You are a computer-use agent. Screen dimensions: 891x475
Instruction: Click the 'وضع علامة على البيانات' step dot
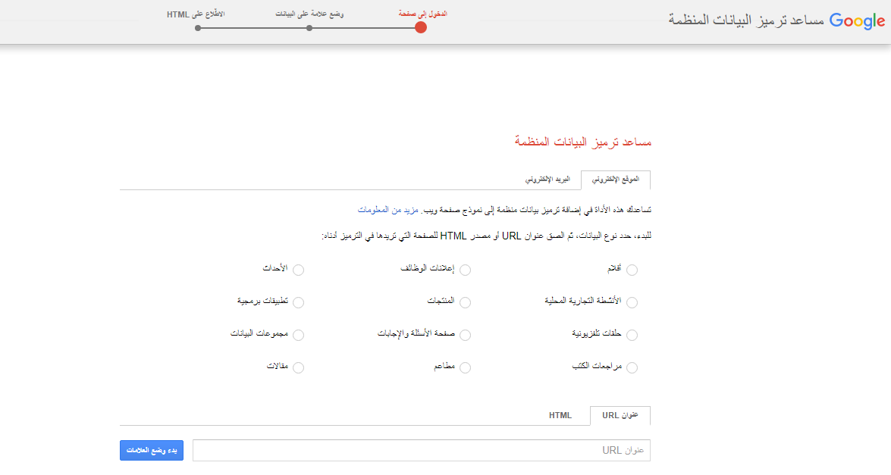tap(309, 28)
